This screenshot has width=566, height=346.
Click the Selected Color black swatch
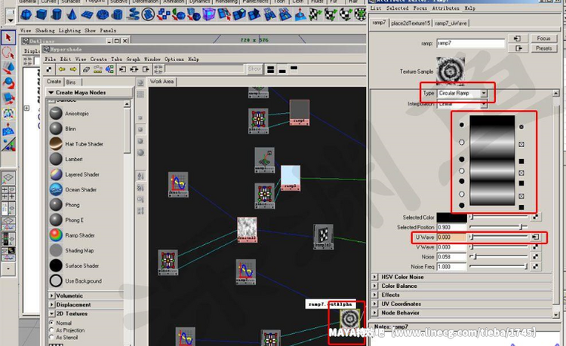point(451,217)
